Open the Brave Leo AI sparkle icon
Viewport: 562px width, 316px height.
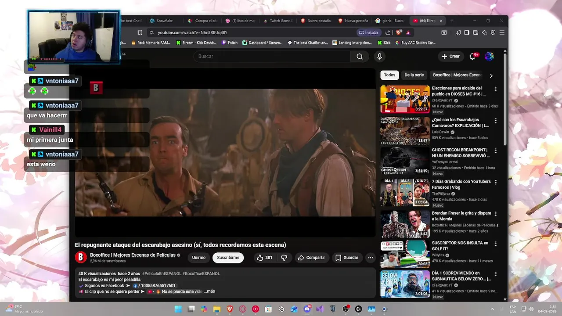pyautogui.click(x=484, y=32)
